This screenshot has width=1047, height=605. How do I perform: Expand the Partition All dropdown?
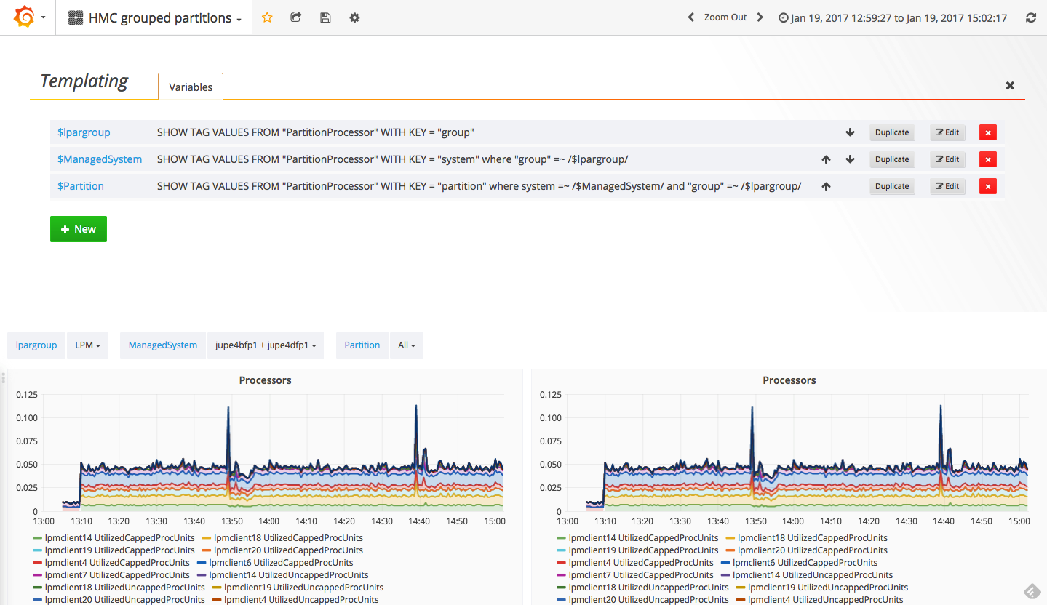pyautogui.click(x=406, y=345)
